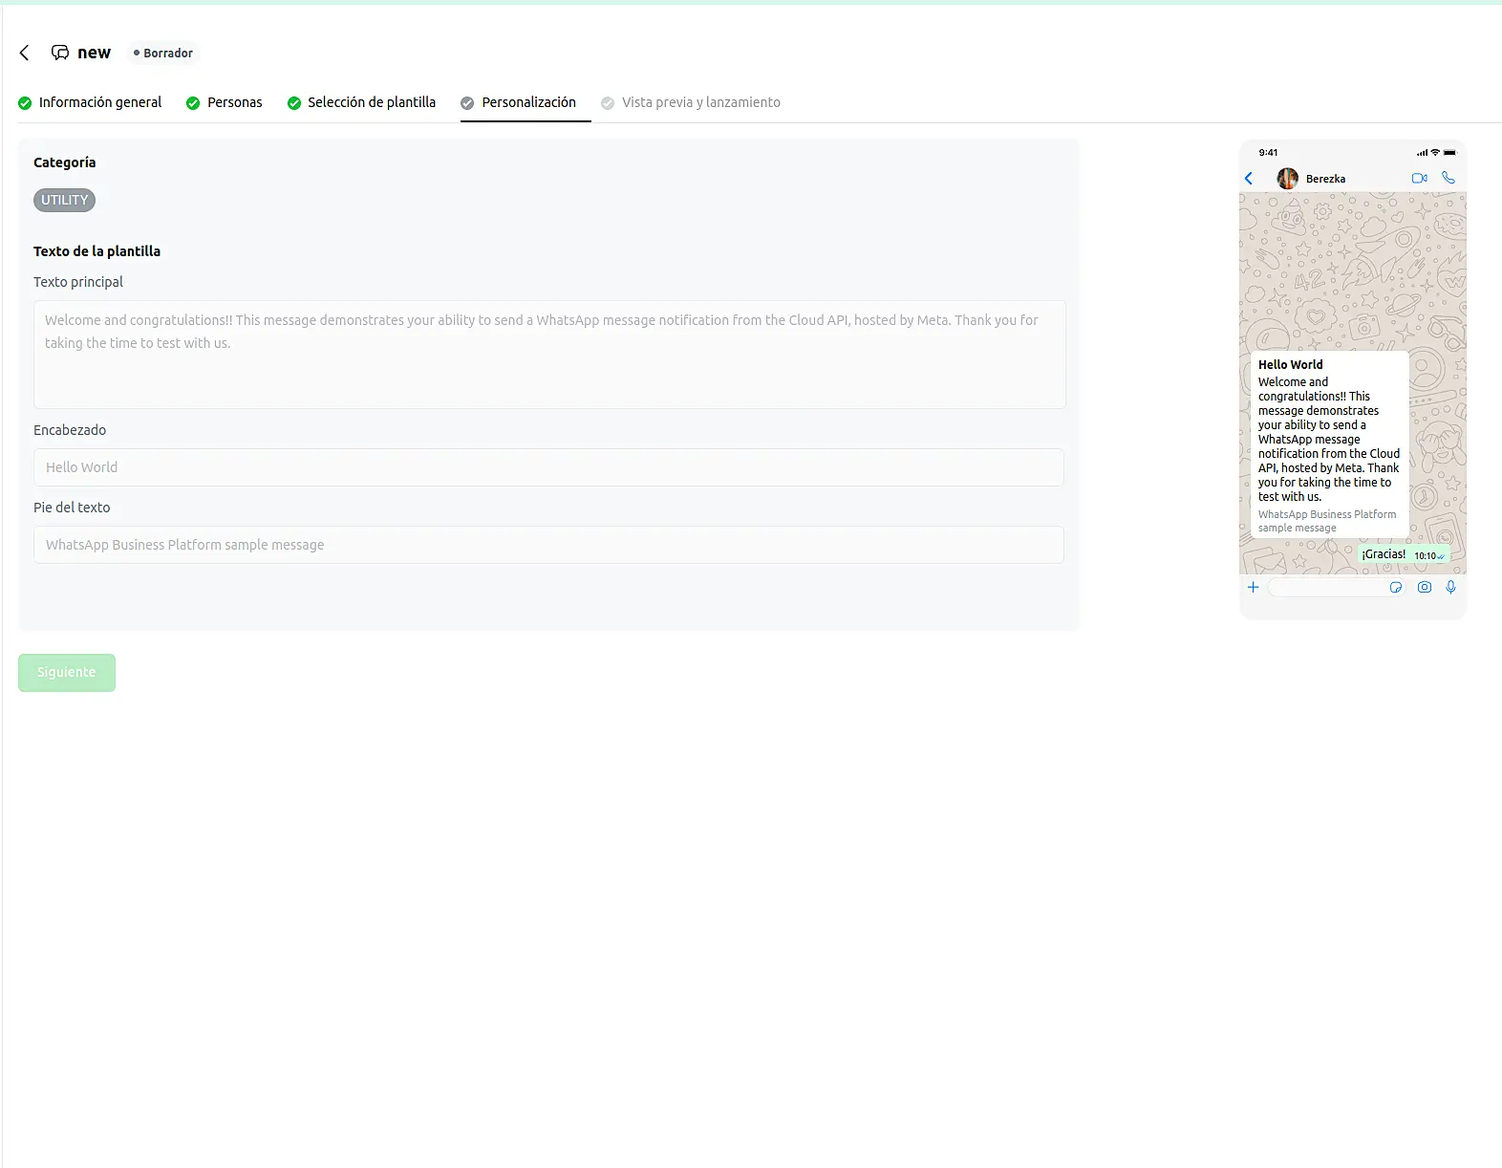Click the Pie del texto field
Screen dimensions: 1502x1168
pos(549,545)
